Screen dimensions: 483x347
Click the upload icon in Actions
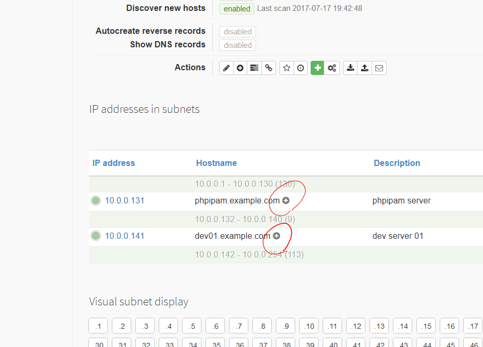tap(365, 68)
